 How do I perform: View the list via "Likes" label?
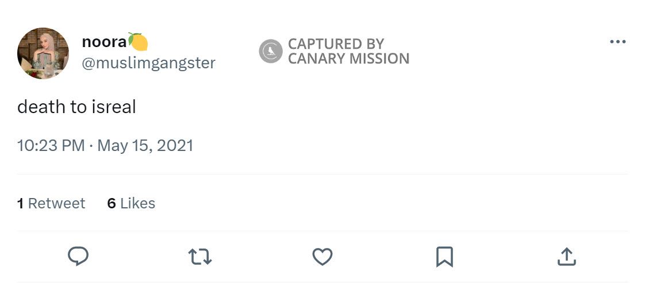(x=138, y=203)
